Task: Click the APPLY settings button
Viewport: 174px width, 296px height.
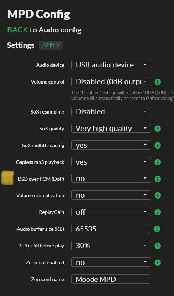Action: coord(51,45)
